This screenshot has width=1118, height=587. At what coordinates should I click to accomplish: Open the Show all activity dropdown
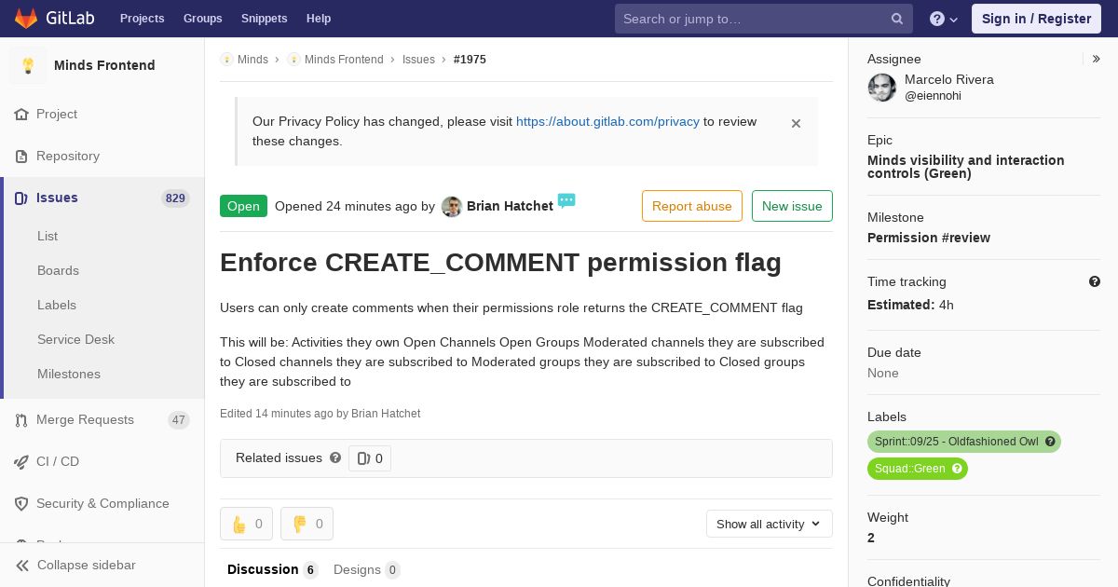pos(770,524)
